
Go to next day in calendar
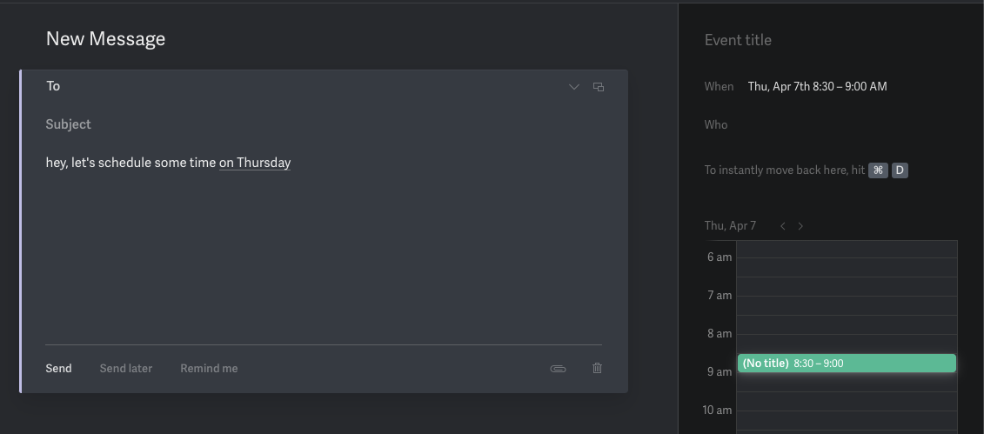[800, 226]
